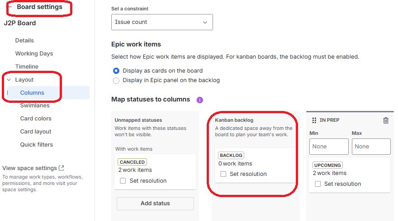Screen dimensions: 398x221
Task: Click the Max field of IN PREP
Action: [371, 147]
